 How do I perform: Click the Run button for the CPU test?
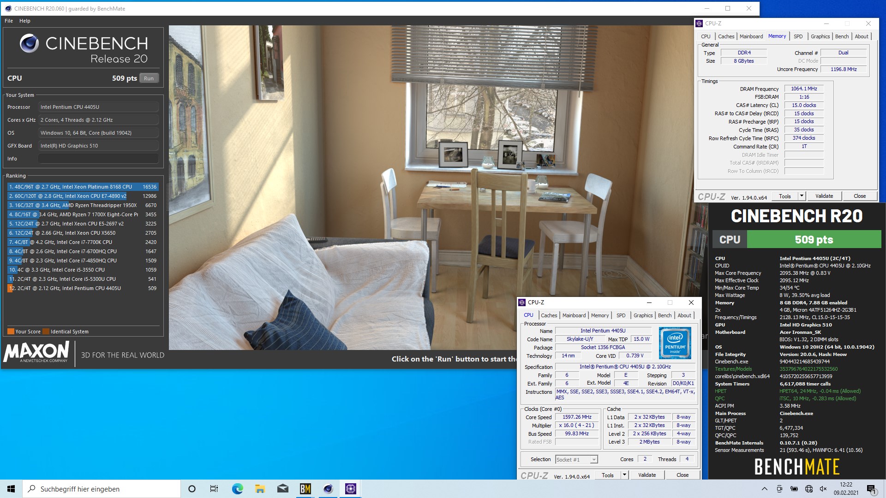(149, 78)
